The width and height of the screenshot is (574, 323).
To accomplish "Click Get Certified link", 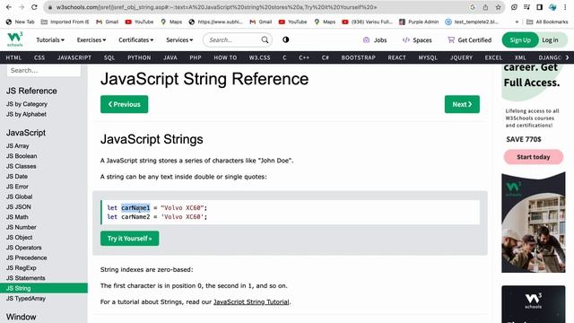I will (470, 39).
